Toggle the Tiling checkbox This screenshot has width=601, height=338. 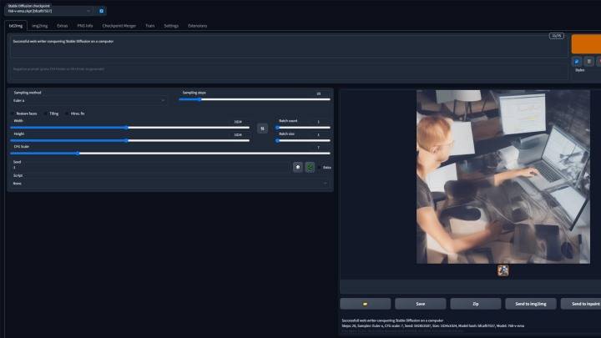click(46, 113)
